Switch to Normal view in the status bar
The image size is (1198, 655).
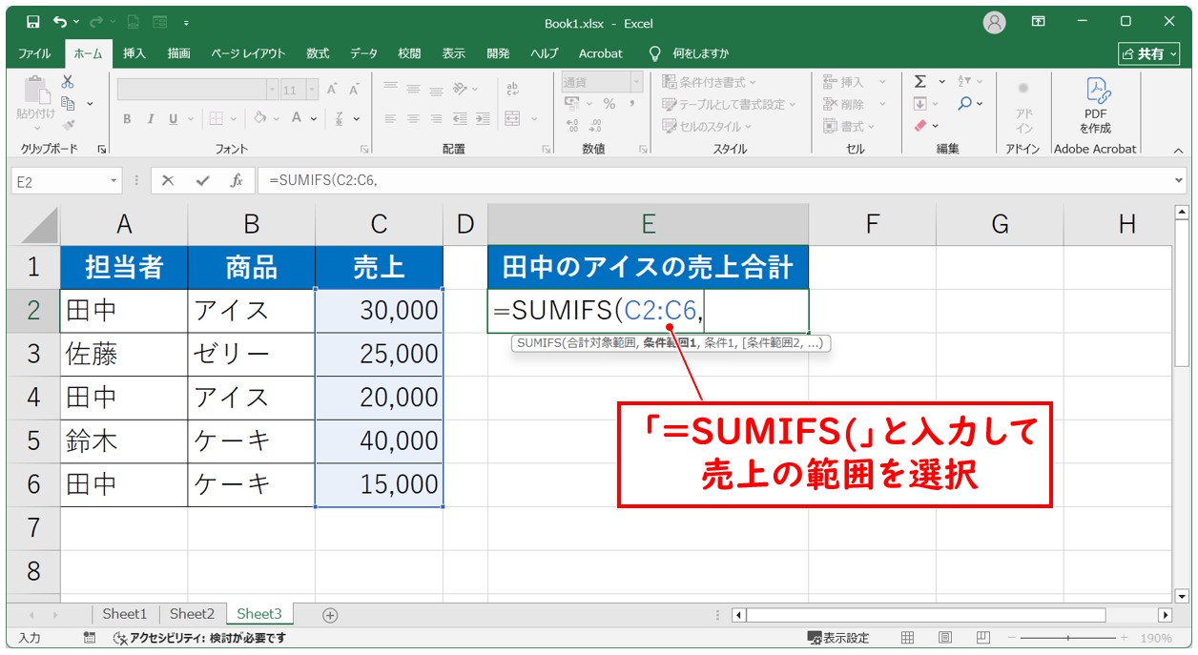[x=907, y=638]
